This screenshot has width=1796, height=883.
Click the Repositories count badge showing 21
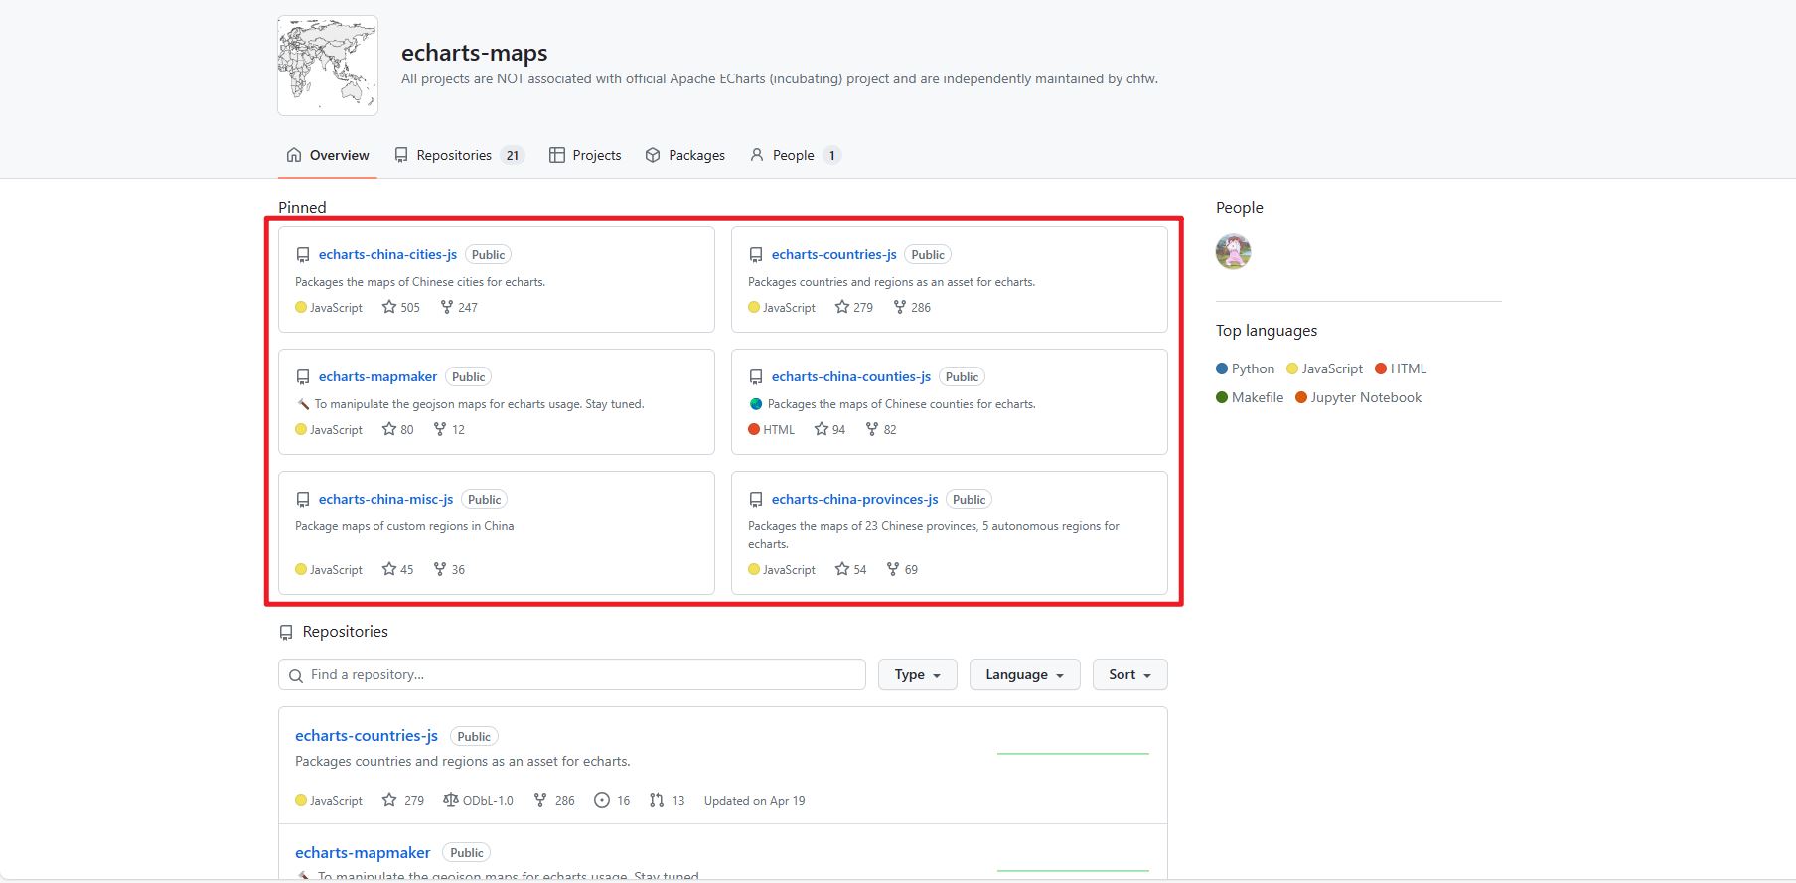pos(513,155)
